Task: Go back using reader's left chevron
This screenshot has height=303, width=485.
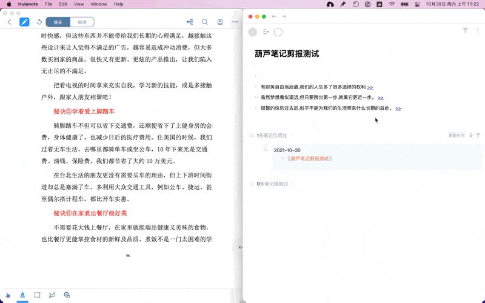Action: (x=10, y=22)
